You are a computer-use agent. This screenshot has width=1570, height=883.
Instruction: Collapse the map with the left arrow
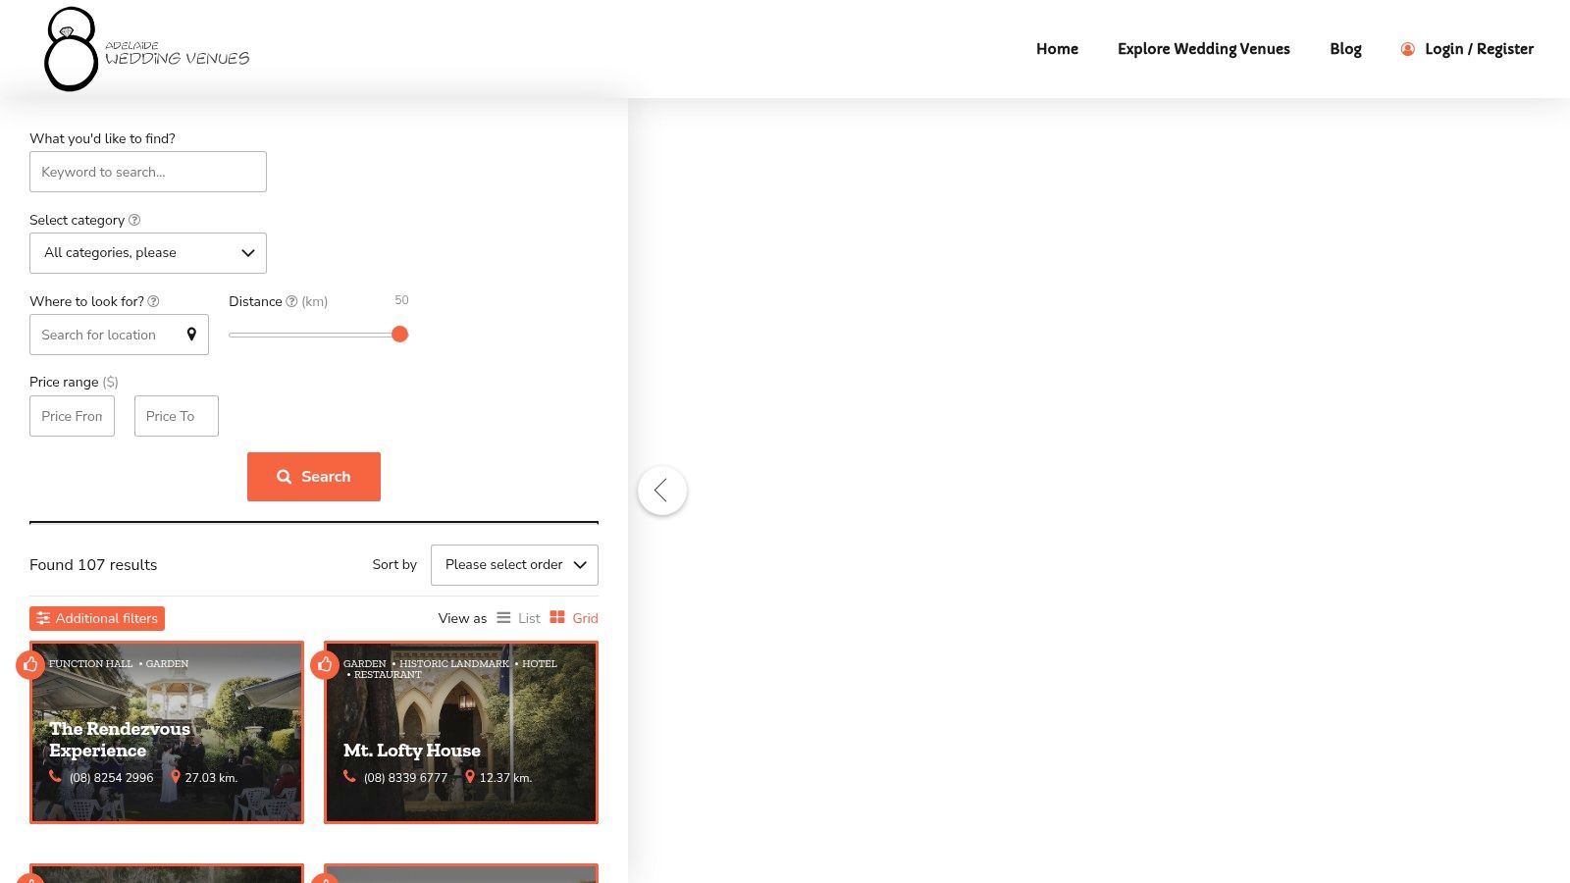point(662,491)
